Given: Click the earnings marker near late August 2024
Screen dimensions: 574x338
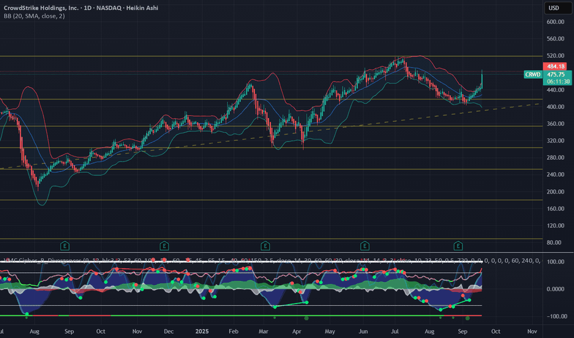Looking at the screenshot, I should tap(65, 246).
